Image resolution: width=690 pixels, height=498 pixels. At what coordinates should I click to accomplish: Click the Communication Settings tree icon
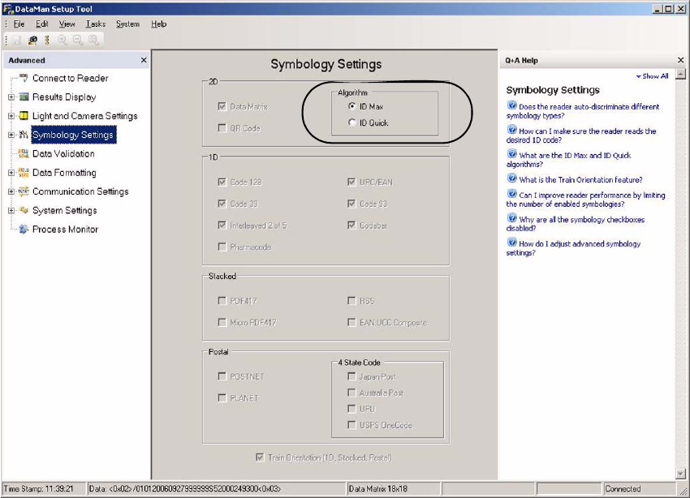[24, 191]
